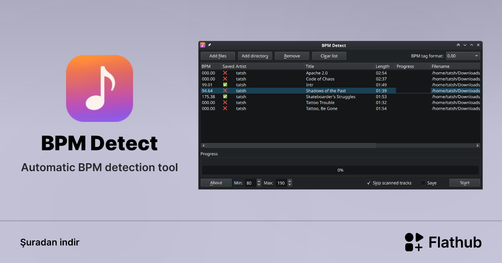Click the red X saved icon for Code of Chaos

point(225,79)
